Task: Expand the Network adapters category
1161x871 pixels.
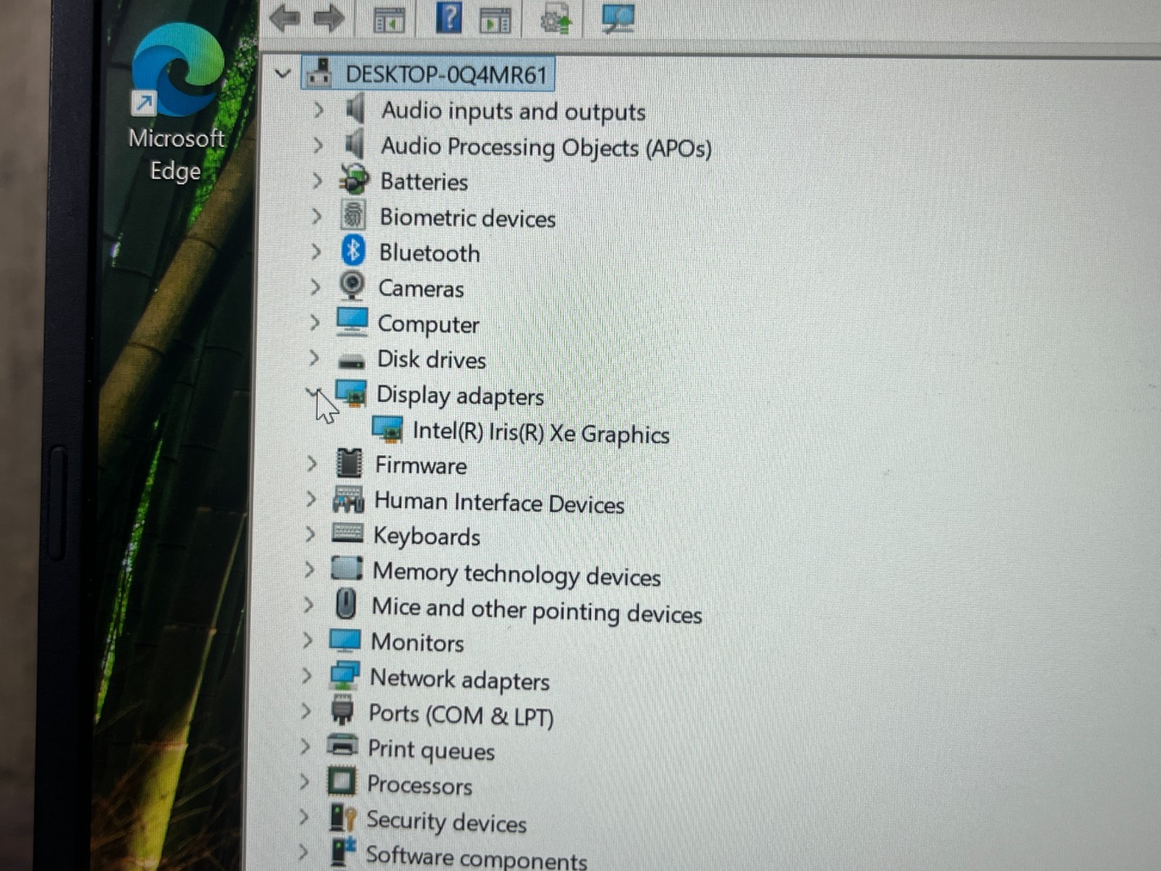Action: [x=307, y=675]
